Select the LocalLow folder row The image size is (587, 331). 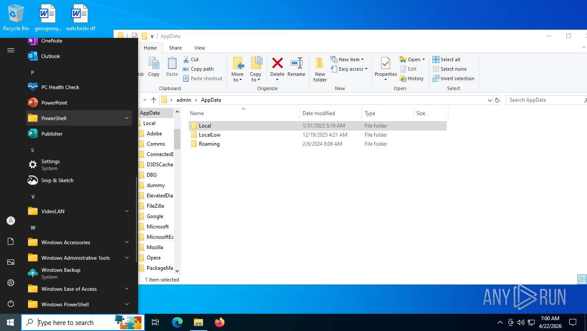tap(318, 135)
